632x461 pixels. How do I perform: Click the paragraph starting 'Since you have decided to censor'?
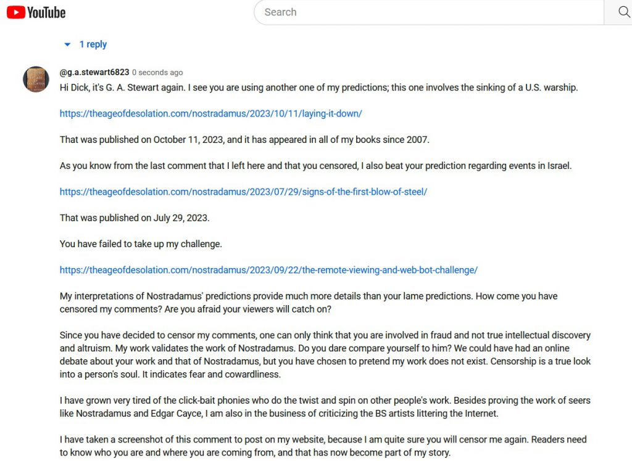pos(325,355)
